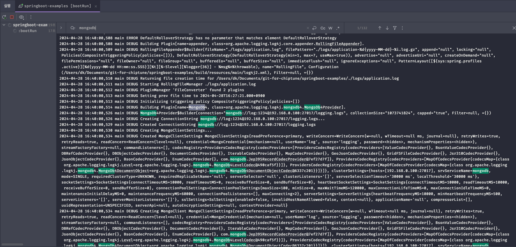This screenshot has width=516, height=247.
Task: Click 'Returning file creation time' log line
Action: point(229,78)
